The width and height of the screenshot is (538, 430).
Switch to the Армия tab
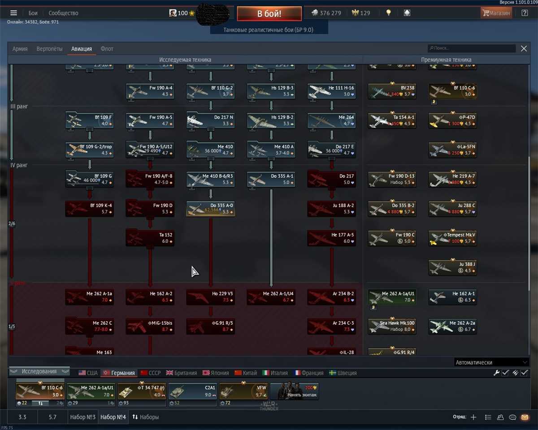click(x=20, y=49)
